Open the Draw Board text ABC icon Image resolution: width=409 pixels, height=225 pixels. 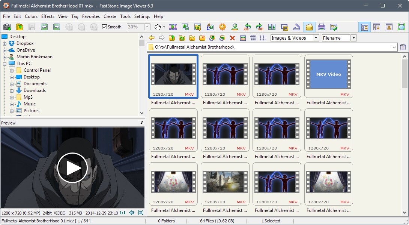pyautogui.click(x=210, y=27)
